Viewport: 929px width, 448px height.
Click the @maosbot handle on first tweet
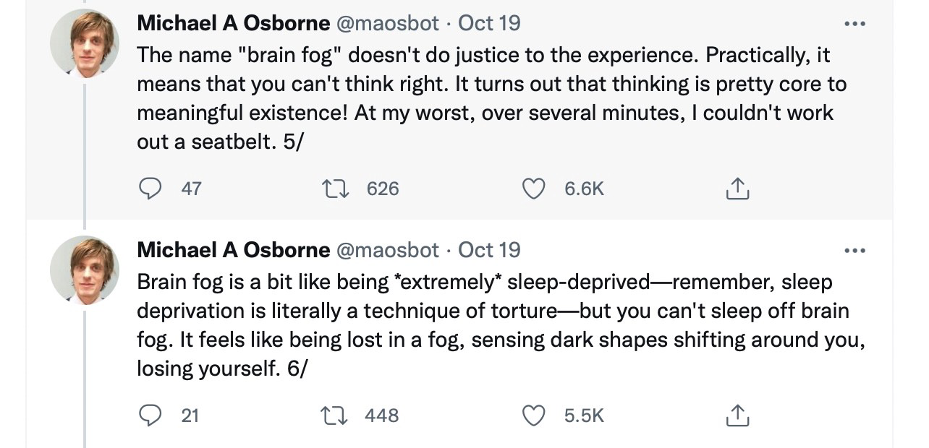[x=387, y=23]
